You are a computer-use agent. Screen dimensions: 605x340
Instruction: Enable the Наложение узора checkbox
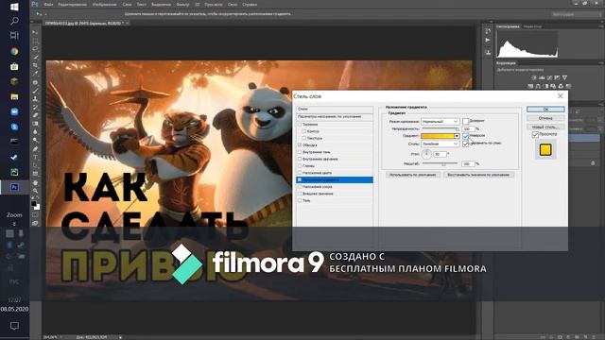(300, 187)
